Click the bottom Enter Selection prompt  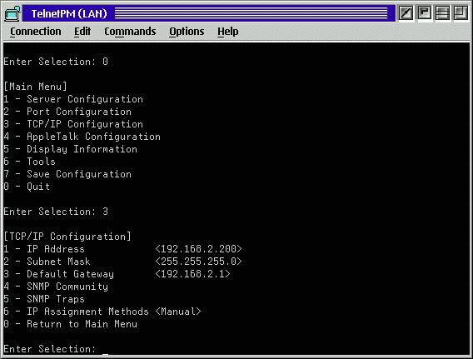click(x=50, y=349)
